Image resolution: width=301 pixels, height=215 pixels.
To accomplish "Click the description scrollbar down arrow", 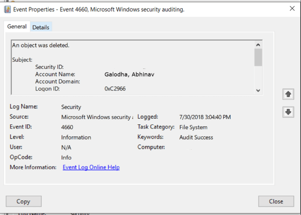I will point(258,90).
